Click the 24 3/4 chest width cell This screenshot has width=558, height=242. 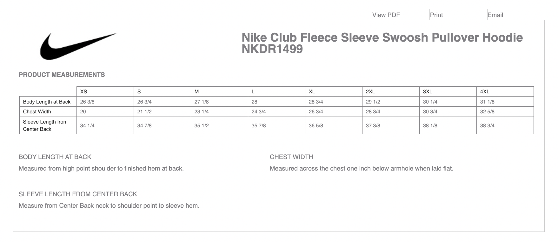(258, 111)
